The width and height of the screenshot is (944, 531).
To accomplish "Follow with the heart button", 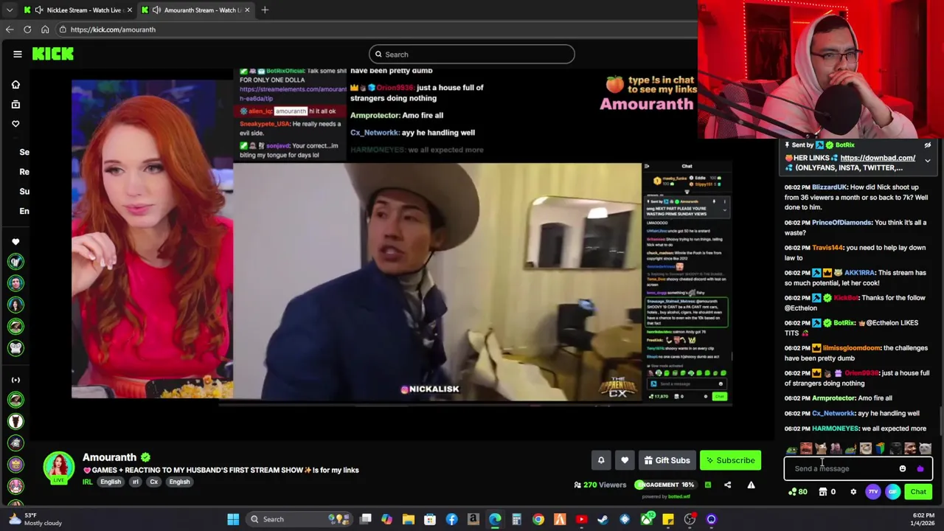I will [x=625, y=460].
